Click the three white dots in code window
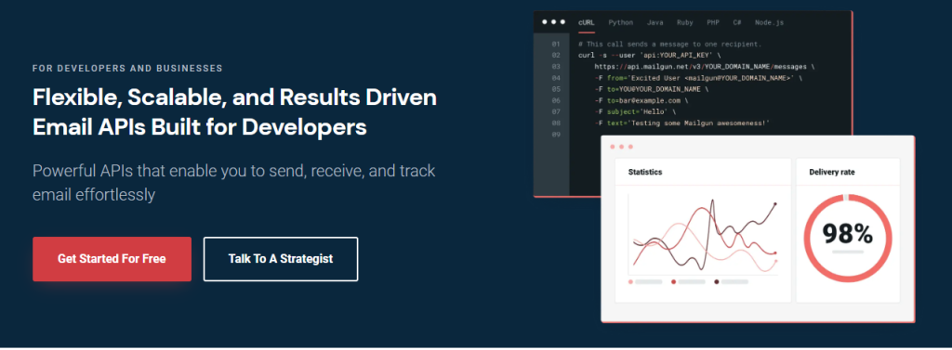This screenshot has width=952, height=350. [554, 22]
